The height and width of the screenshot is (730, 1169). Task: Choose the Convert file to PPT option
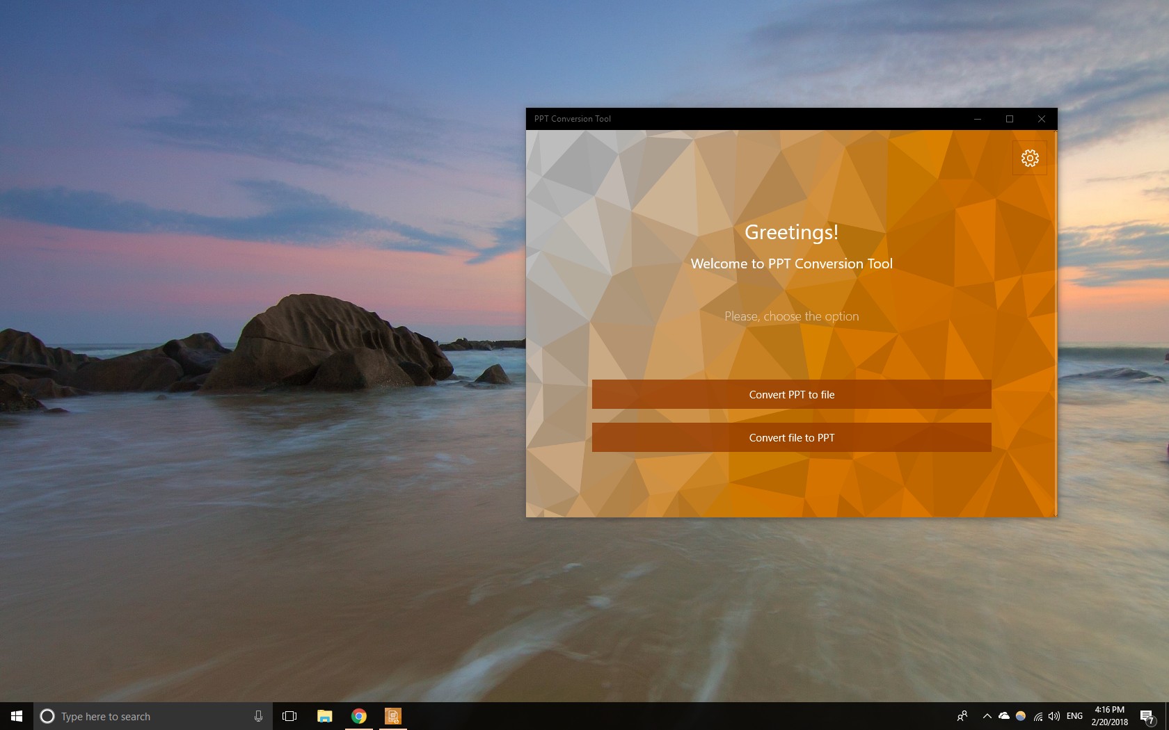pos(791,437)
